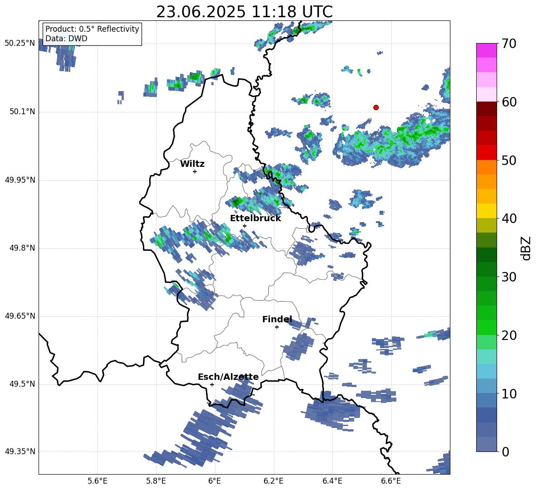Click the 40 tick on the colorbar
The height and width of the screenshot is (490, 537).
click(x=509, y=218)
